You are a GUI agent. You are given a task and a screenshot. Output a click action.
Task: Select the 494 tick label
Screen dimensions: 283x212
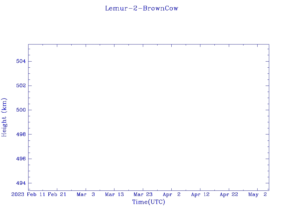[21, 183]
